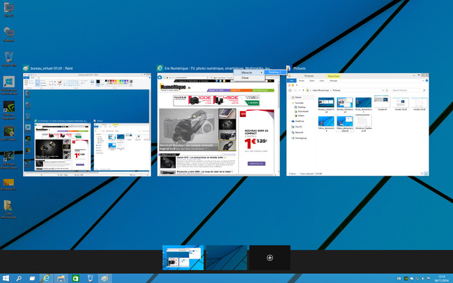Switch to the second, empty virtual desktop thumbnail
This screenshot has width=453, height=283.
(x=227, y=258)
